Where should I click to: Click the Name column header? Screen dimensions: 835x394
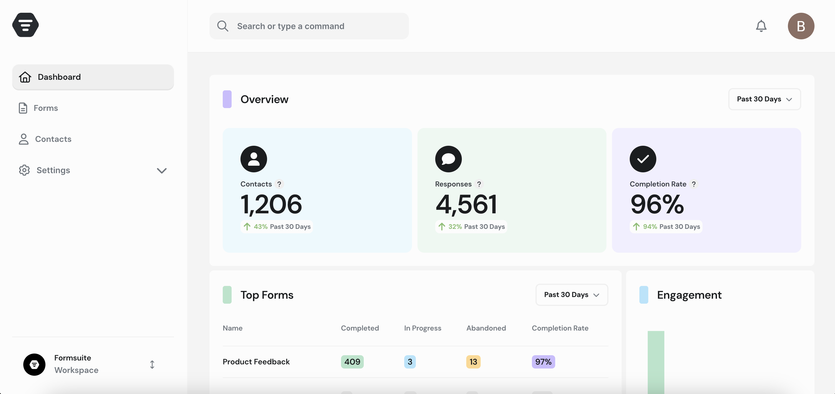tap(232, 328)
